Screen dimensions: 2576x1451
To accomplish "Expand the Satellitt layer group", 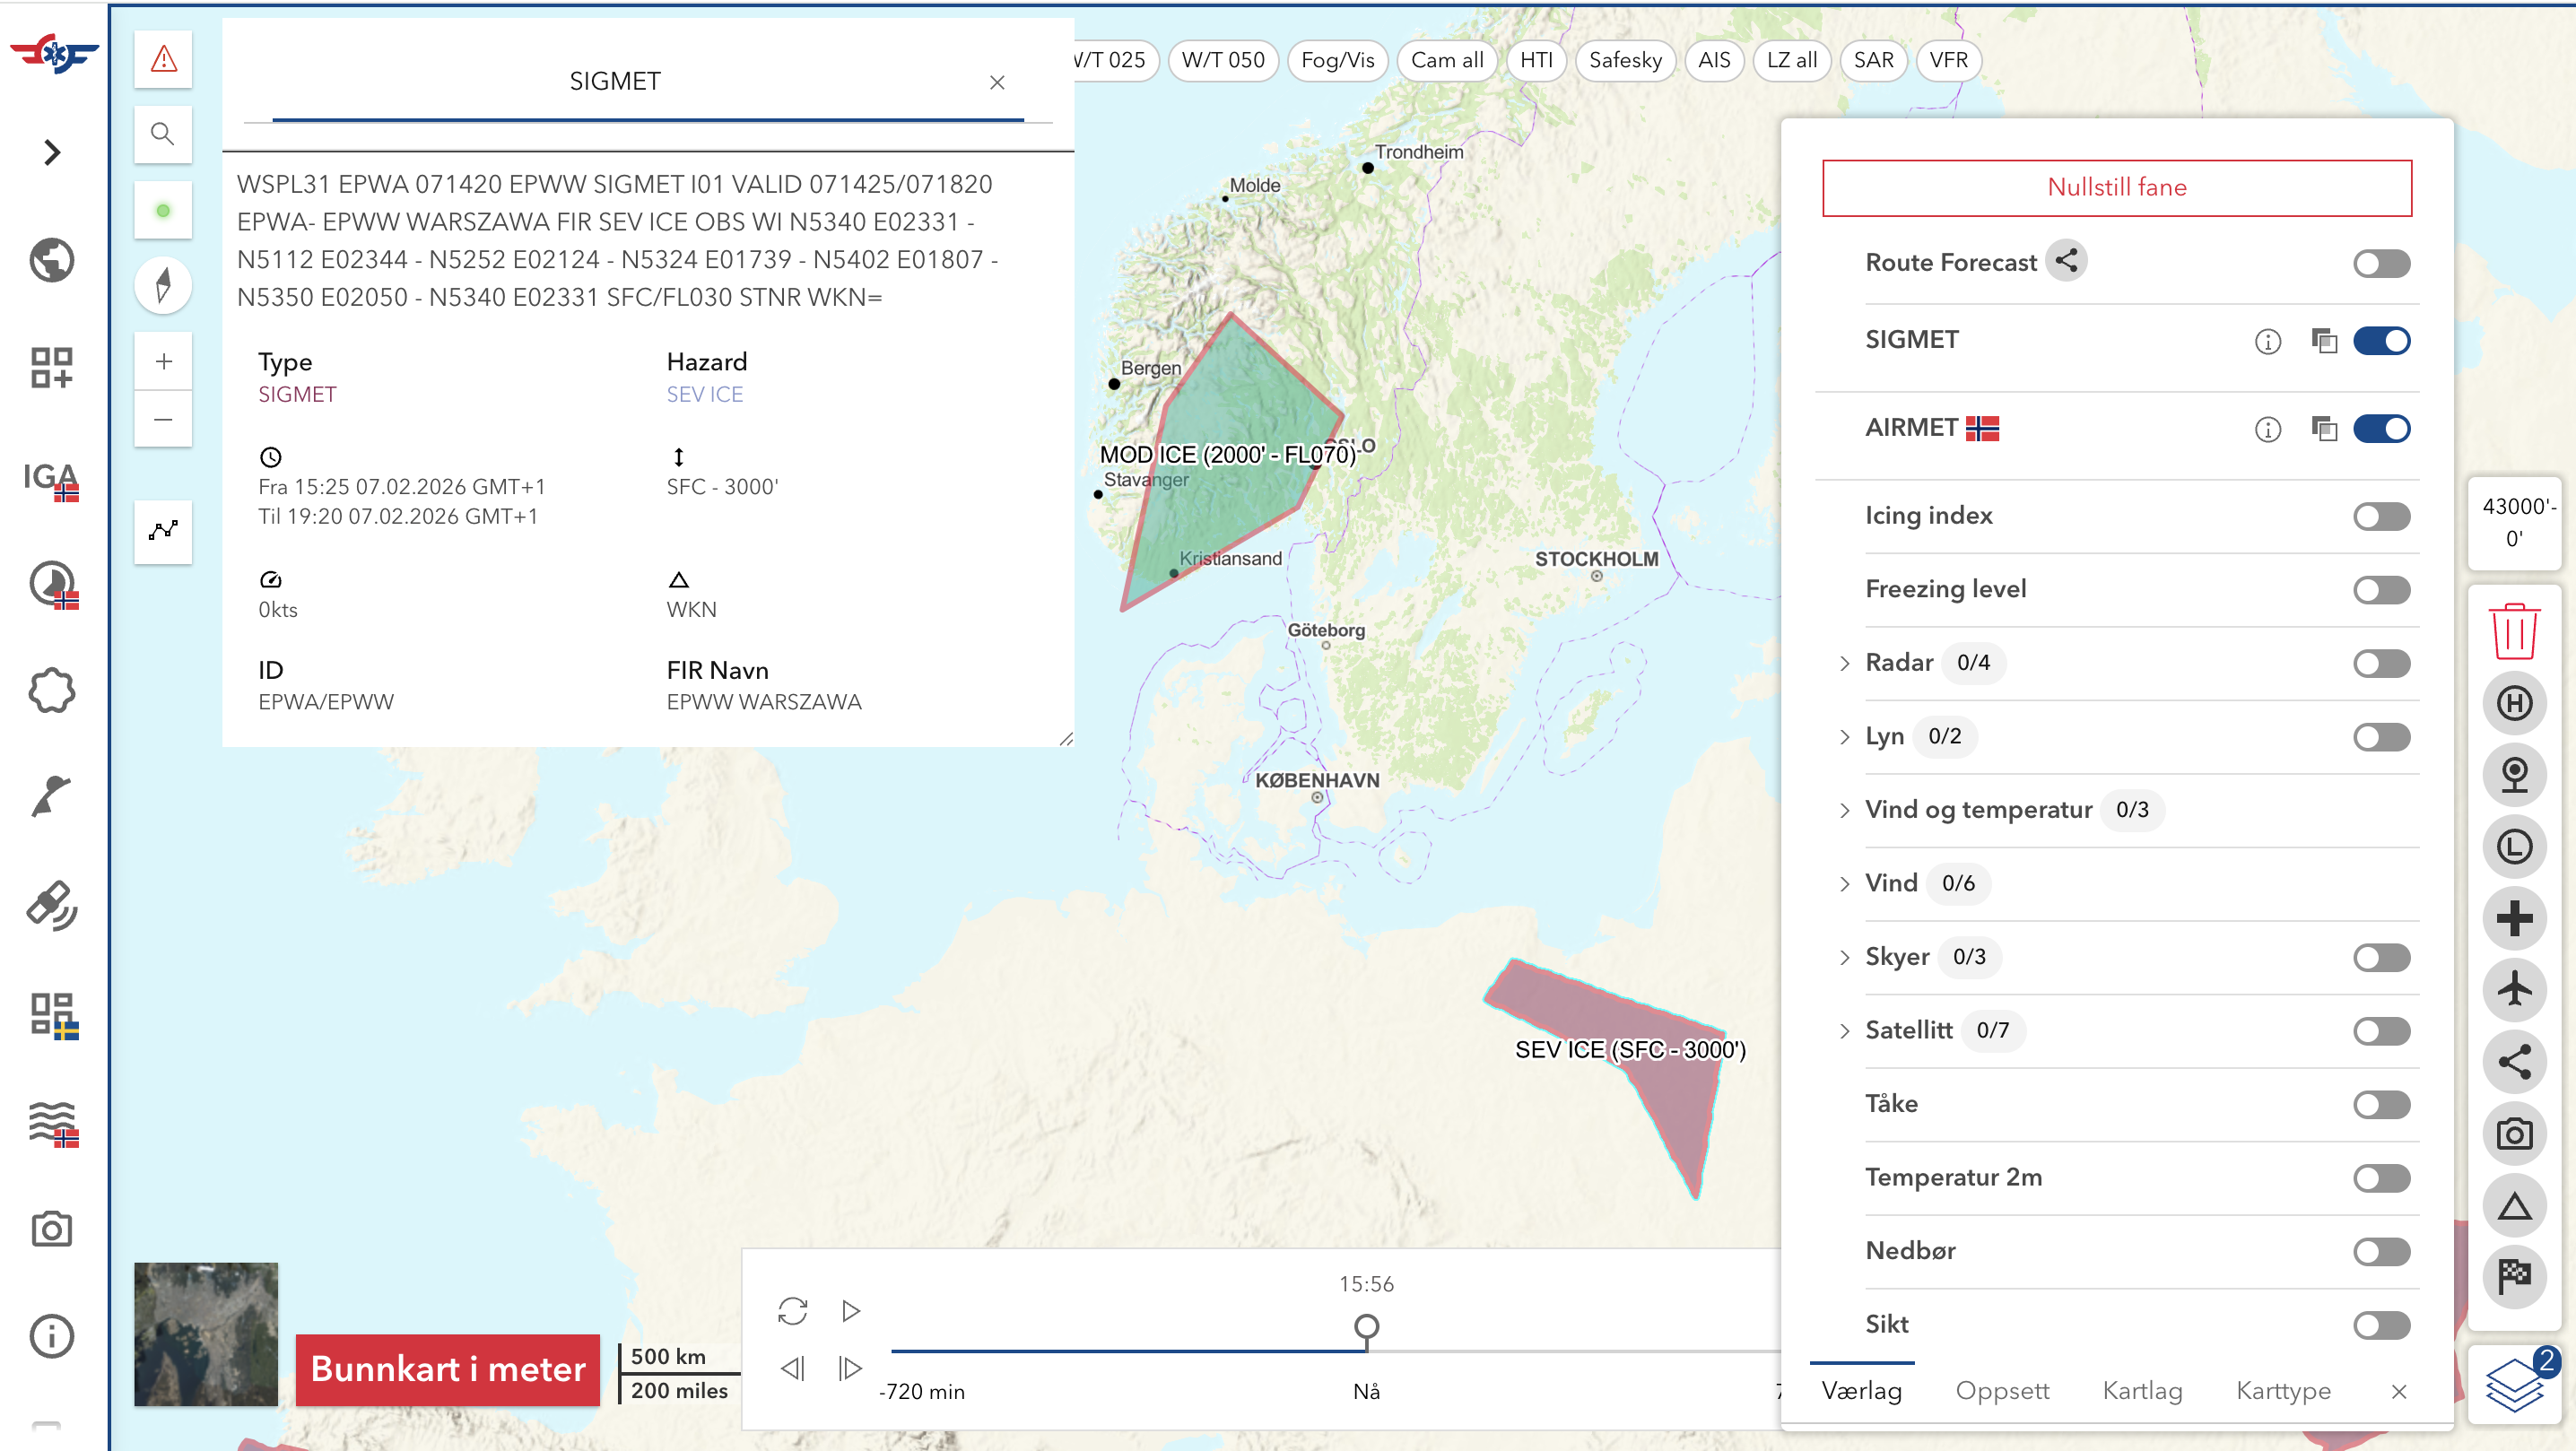I will pos(1845,1031).
